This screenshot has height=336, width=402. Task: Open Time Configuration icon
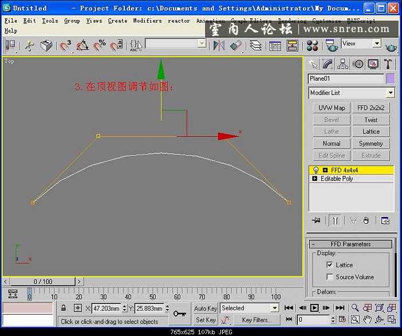point(342,319)
